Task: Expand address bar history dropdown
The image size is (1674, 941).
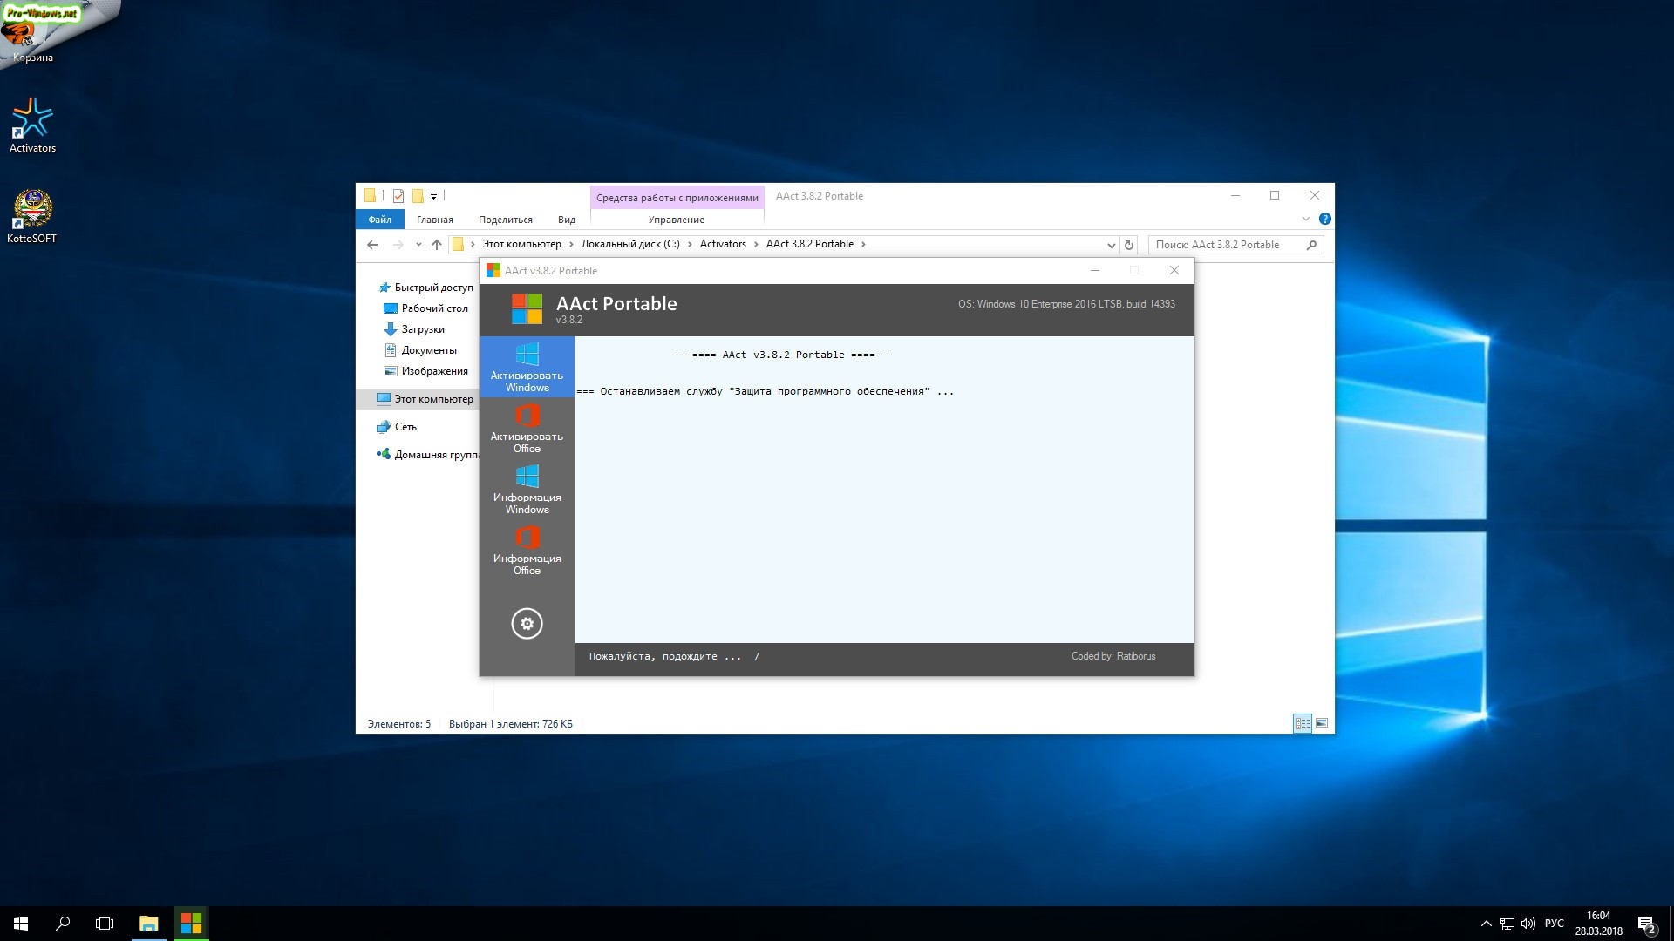Action: coord(1111,245)
